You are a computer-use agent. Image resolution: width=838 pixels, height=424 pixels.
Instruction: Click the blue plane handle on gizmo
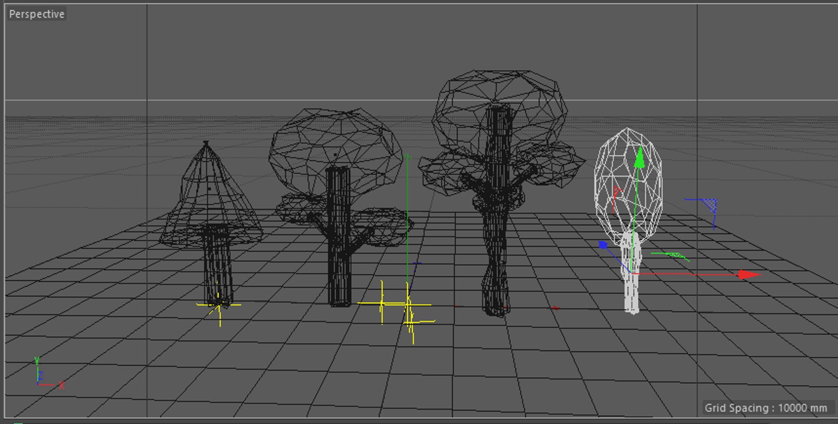(x=710, y=205)
